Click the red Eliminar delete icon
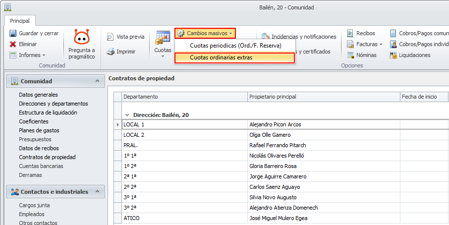 [13, 44]
